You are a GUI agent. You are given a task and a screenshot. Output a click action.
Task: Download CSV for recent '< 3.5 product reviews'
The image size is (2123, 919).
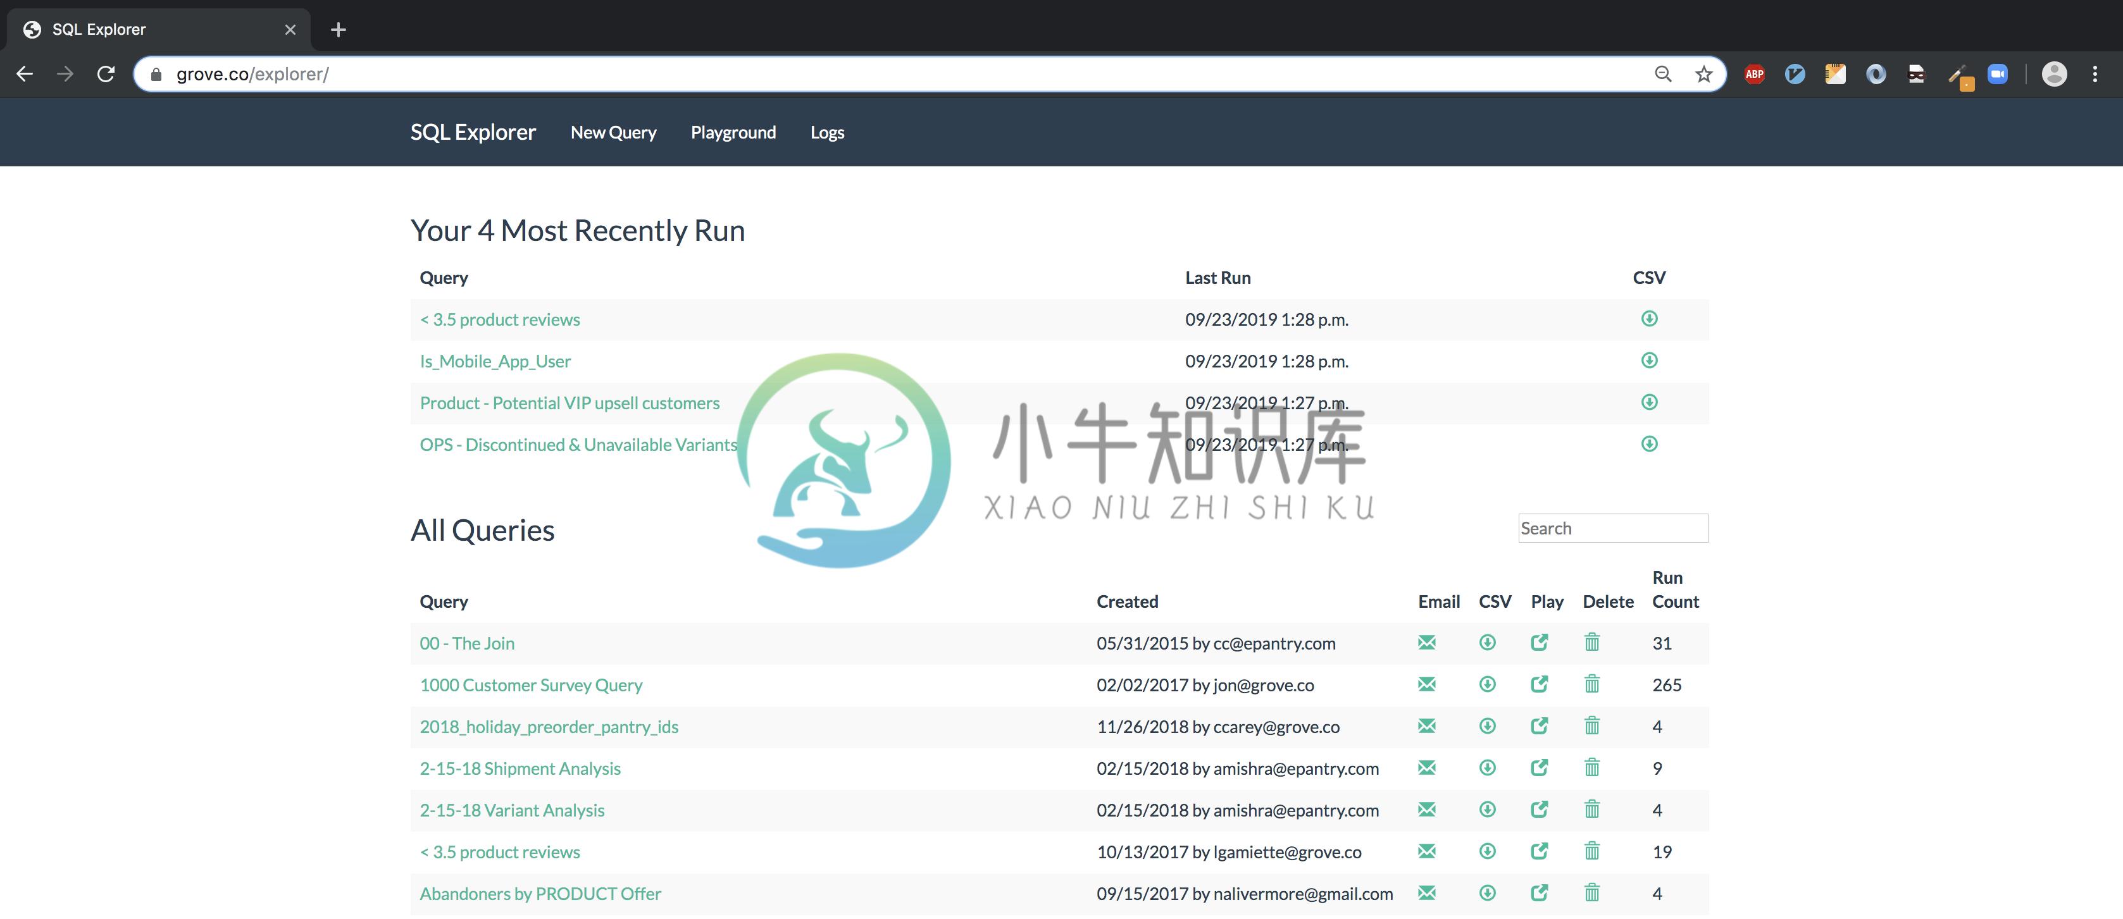1649,319
